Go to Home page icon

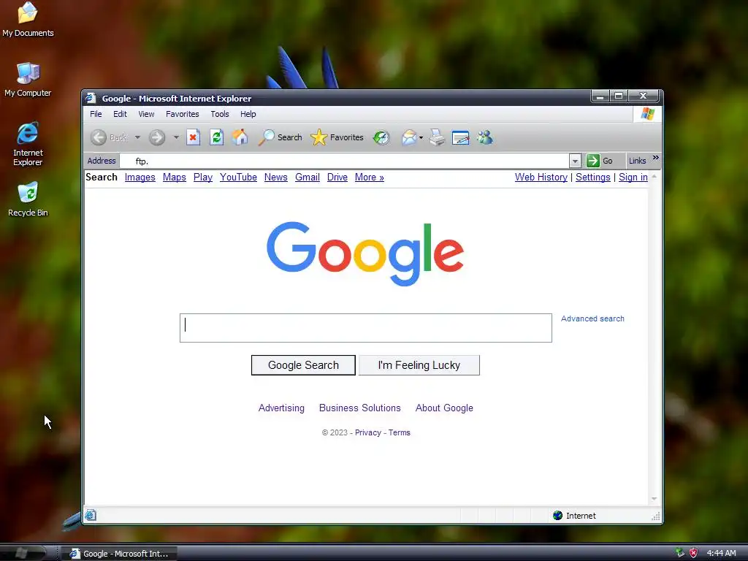[x=240, y=137]
